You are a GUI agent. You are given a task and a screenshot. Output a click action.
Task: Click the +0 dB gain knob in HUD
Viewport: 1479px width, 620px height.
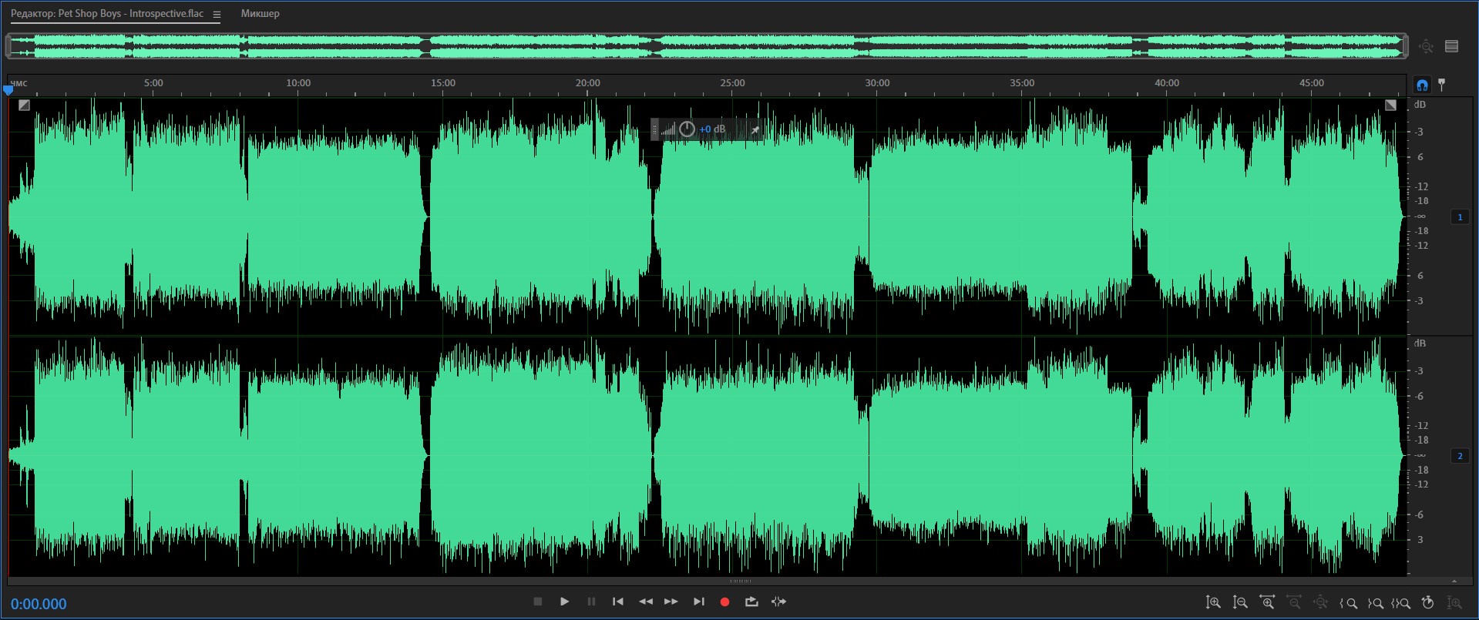click(x=687, y=129)
